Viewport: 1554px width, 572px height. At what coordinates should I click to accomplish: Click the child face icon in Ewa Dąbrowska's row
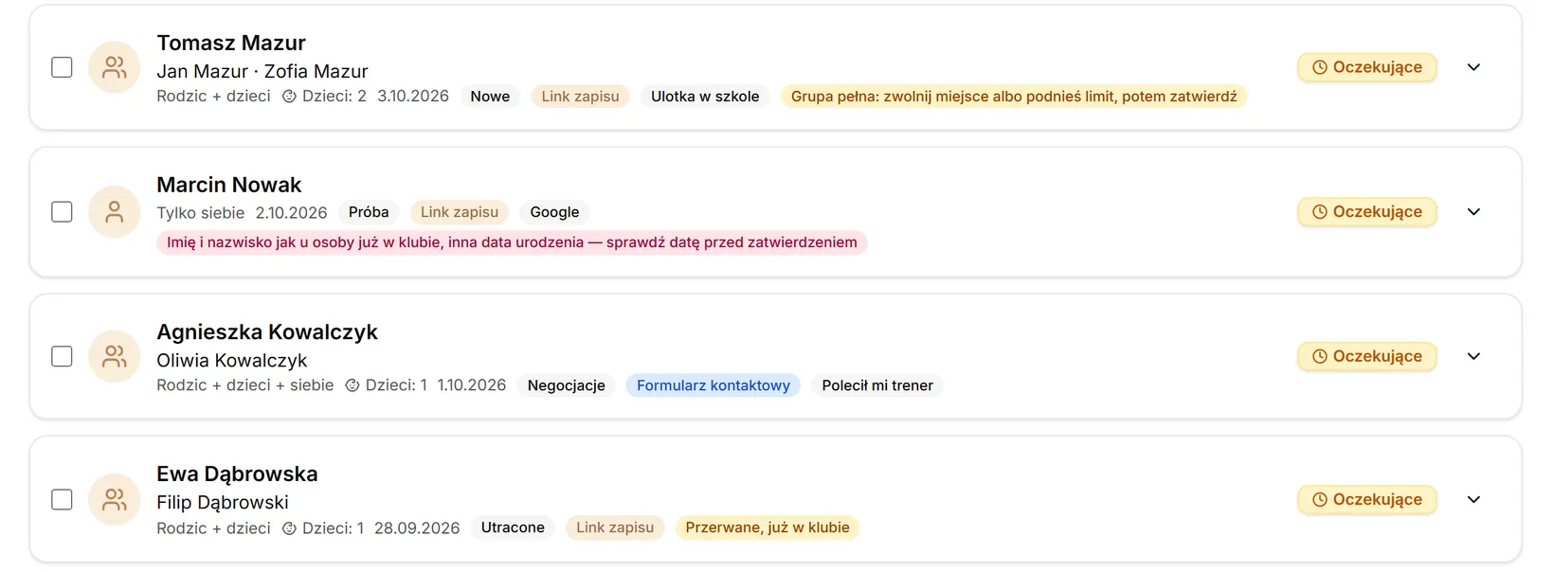click(289, 528)
